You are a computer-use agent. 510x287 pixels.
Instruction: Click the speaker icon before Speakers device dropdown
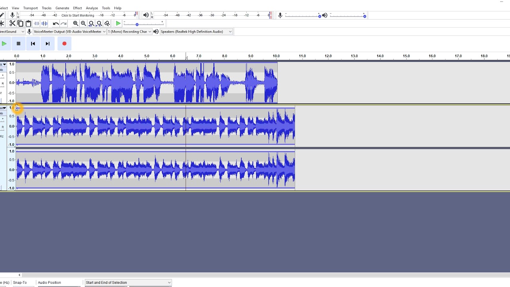click(x=156, y=31)
